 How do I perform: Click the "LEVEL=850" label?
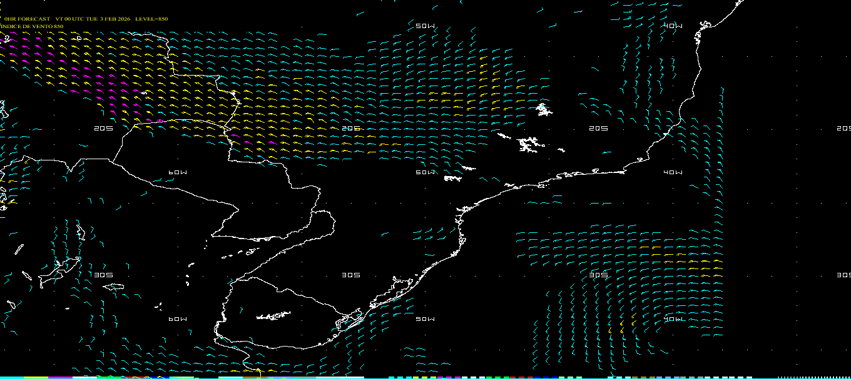click(x=151, y=19)
